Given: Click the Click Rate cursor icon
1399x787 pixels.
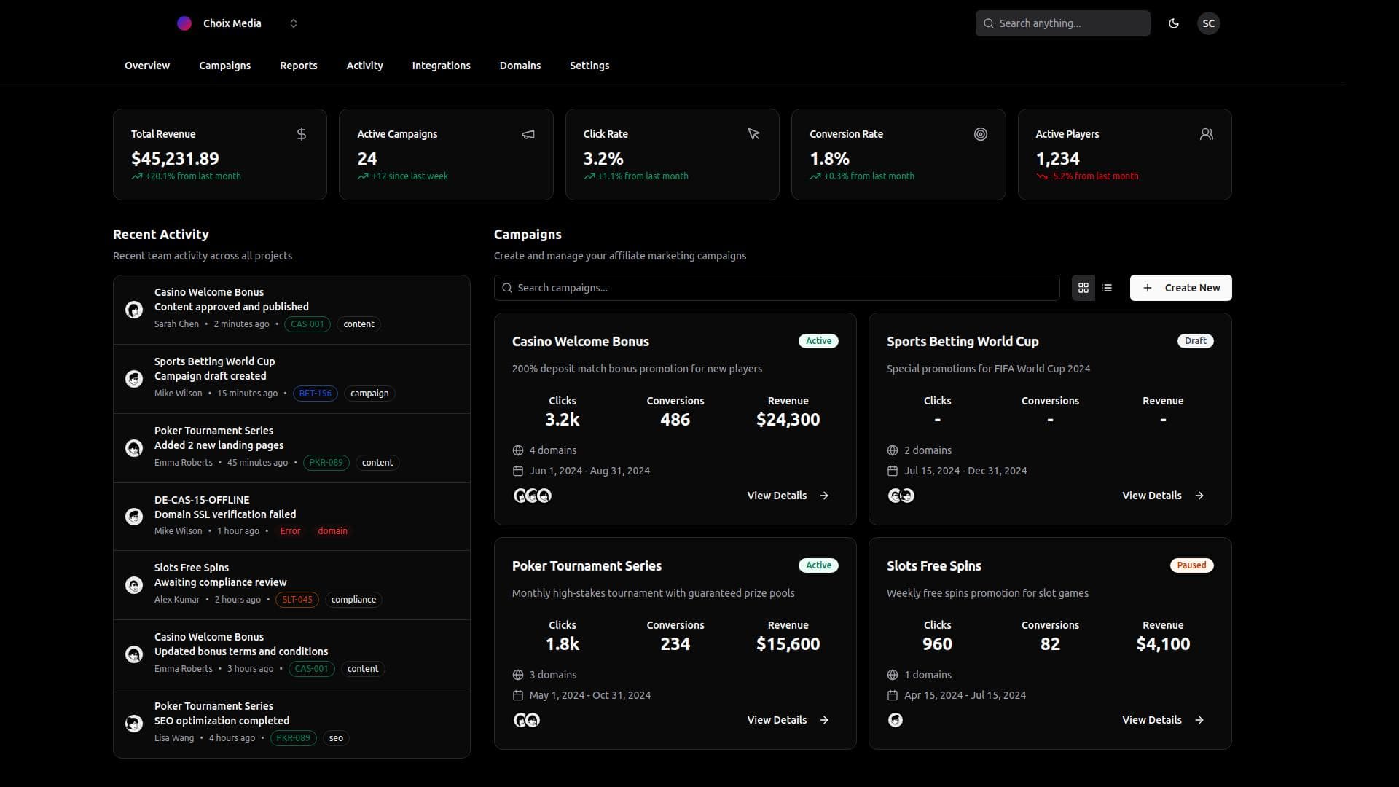Looking at the screenshot, I should pyautogui.click(x=754, y=134).
